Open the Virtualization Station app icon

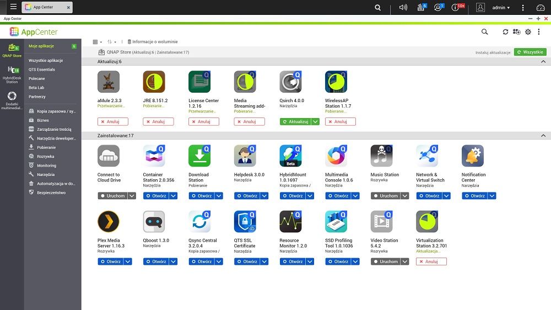(427, 222)
